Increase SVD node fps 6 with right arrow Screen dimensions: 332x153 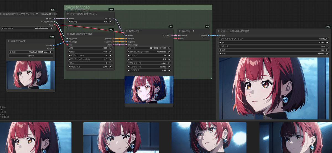coord(111,63)
